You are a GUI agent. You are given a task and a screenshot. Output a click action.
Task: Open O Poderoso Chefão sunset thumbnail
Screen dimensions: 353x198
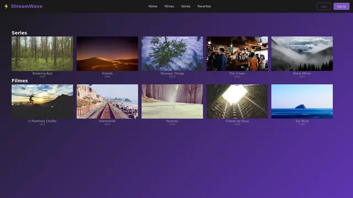coord(42,101)
